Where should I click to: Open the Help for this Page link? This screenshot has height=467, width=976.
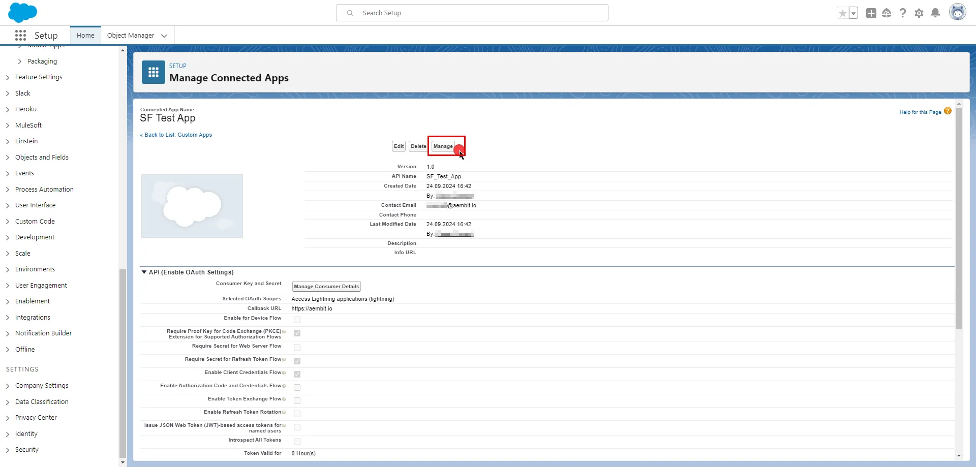pyautogui.click(x=920, y=112)
